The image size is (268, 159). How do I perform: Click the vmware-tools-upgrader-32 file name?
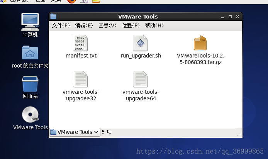click(81, 95)
